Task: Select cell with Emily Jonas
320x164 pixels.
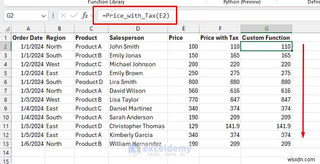Action: (138, 55)
